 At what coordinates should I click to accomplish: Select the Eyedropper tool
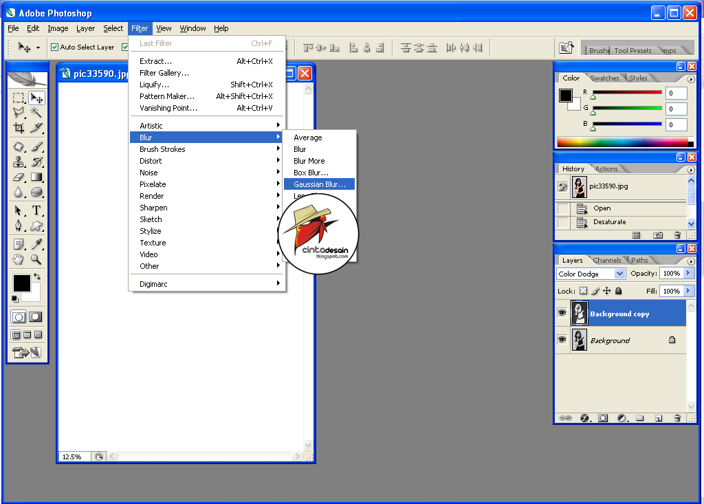(36, 244)
